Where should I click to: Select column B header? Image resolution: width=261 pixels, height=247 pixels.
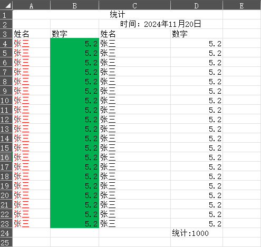point(74,5)
